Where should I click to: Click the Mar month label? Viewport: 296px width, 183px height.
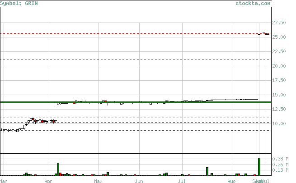pyautogui.click(x=4, y=181)
